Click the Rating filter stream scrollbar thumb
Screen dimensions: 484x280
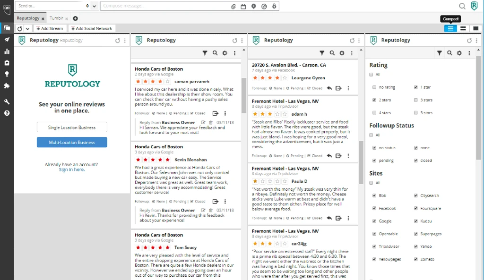[x=478, y=108]
